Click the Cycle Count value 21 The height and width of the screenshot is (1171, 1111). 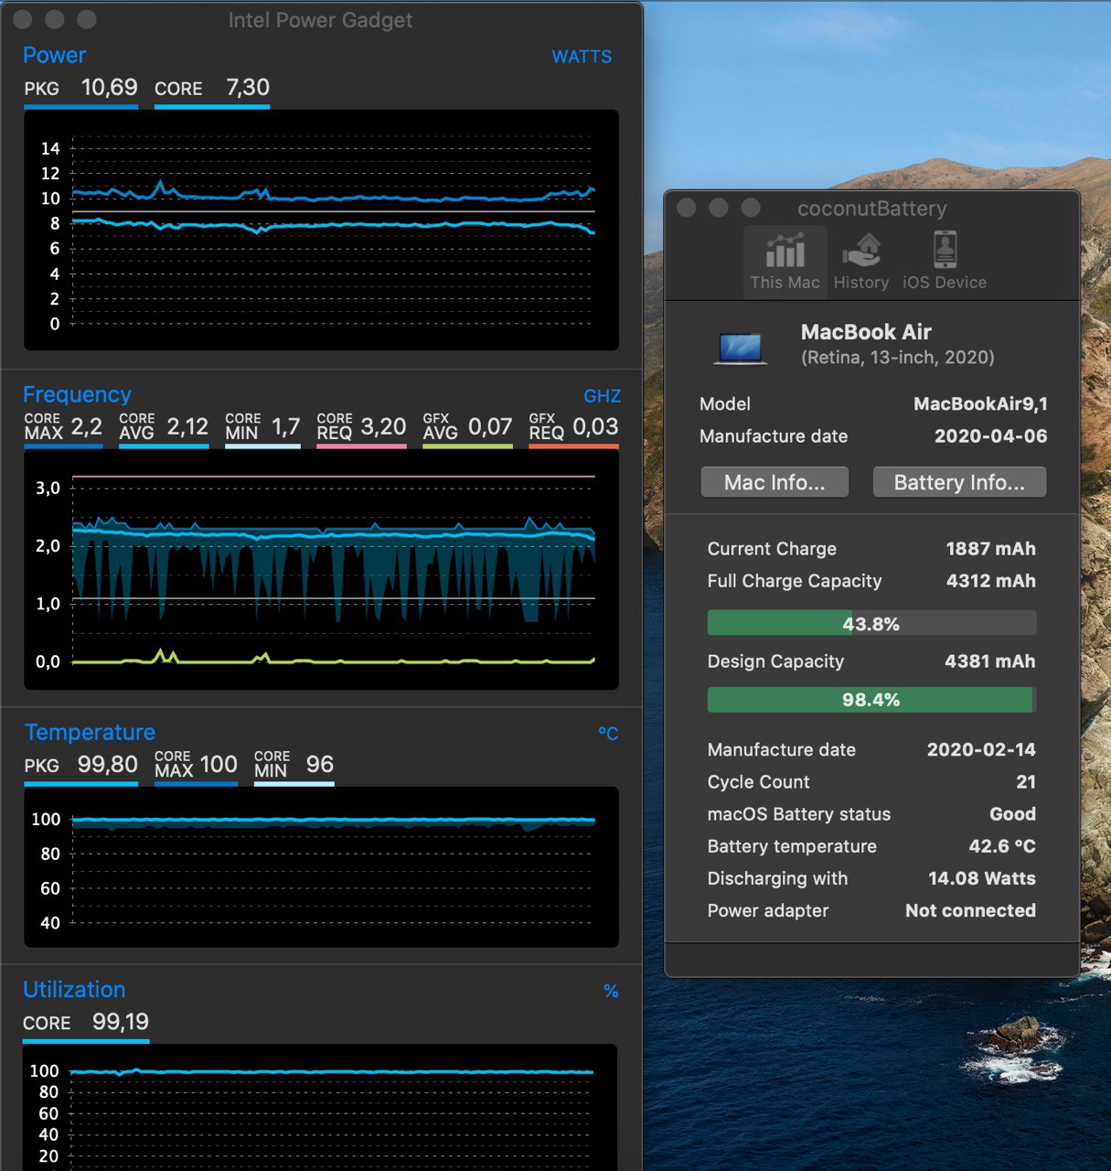coord(1026,782)
